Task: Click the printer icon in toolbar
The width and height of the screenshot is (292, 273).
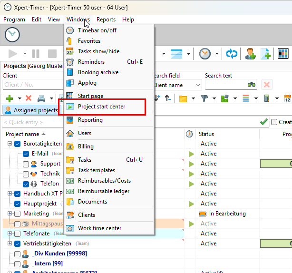Action: pos(41,98)
